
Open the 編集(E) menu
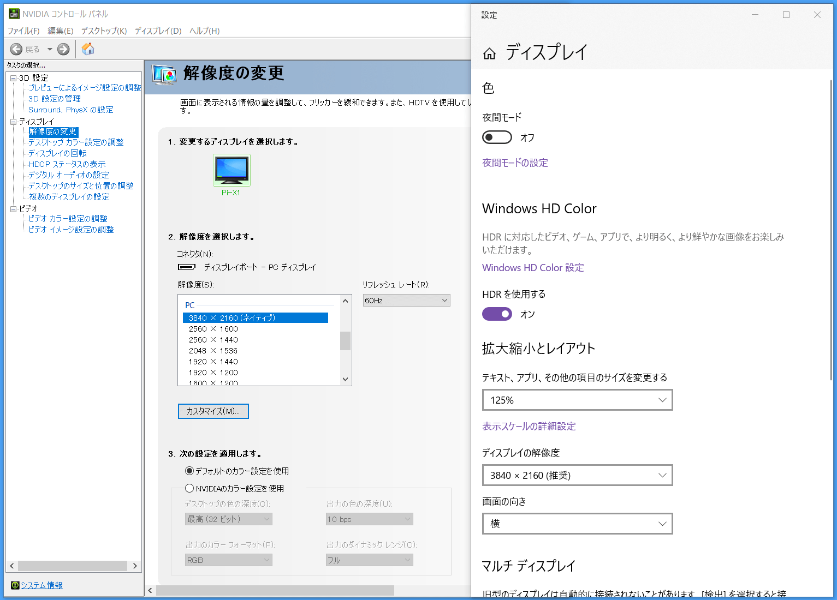click(x=60, y=31)
